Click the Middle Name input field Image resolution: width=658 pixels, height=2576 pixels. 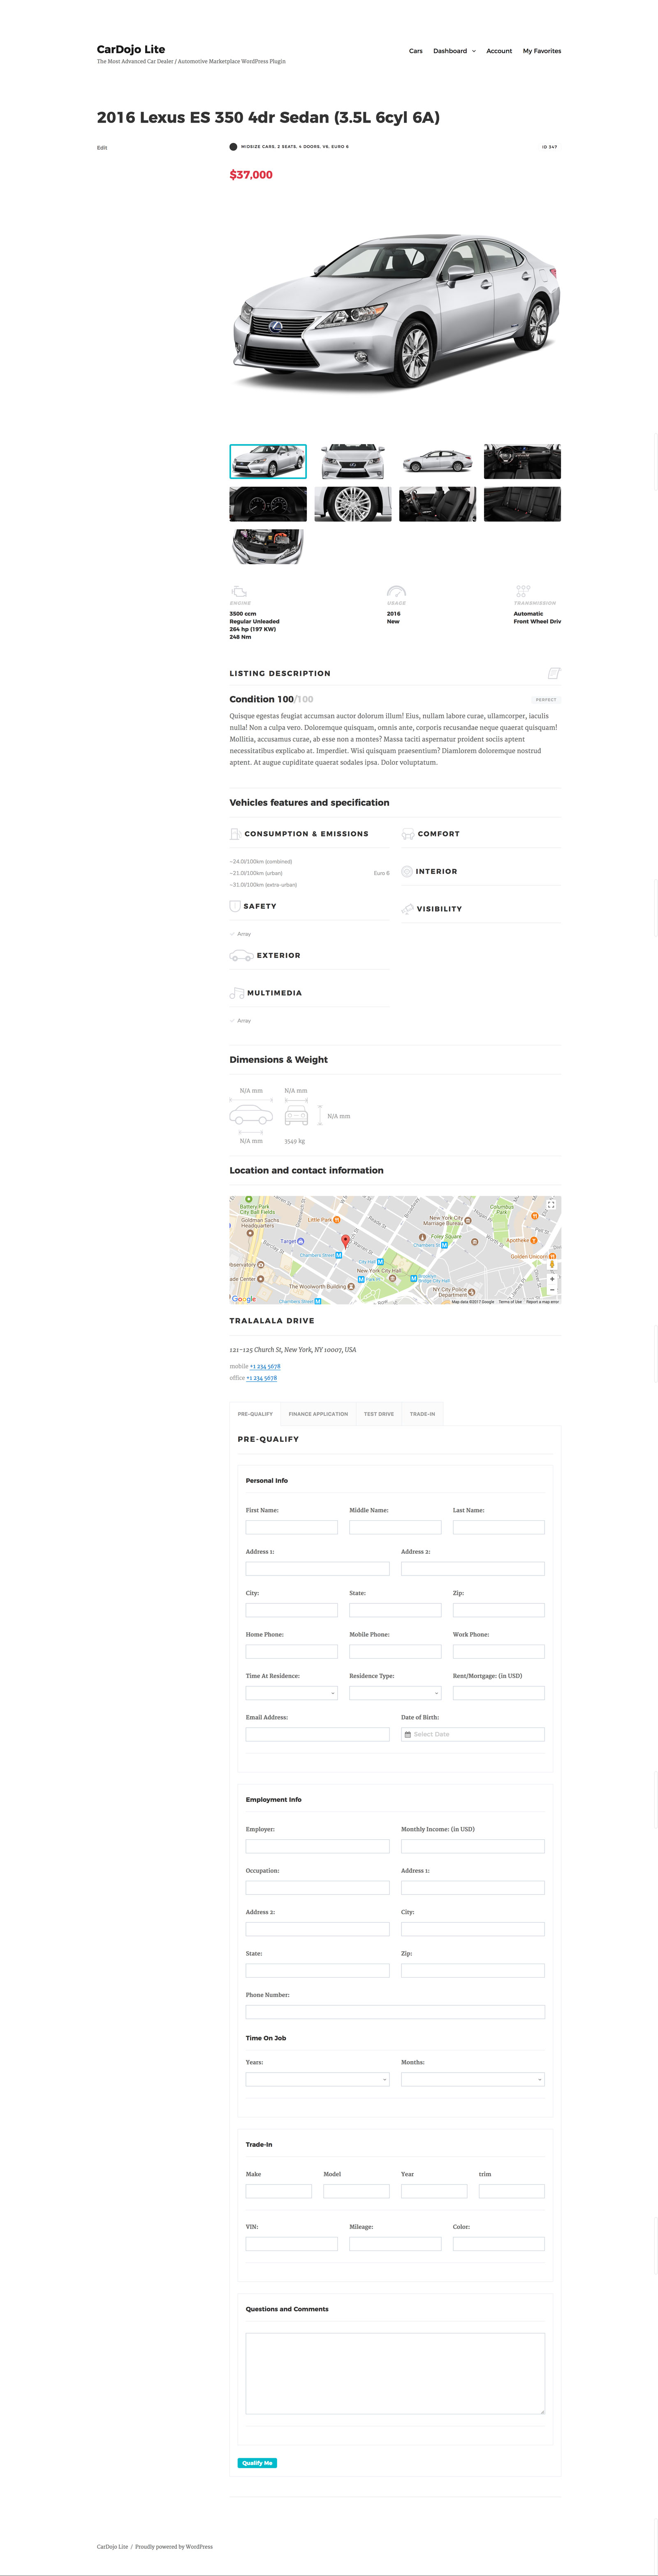pyautogui.click(x=395, y=1527)
